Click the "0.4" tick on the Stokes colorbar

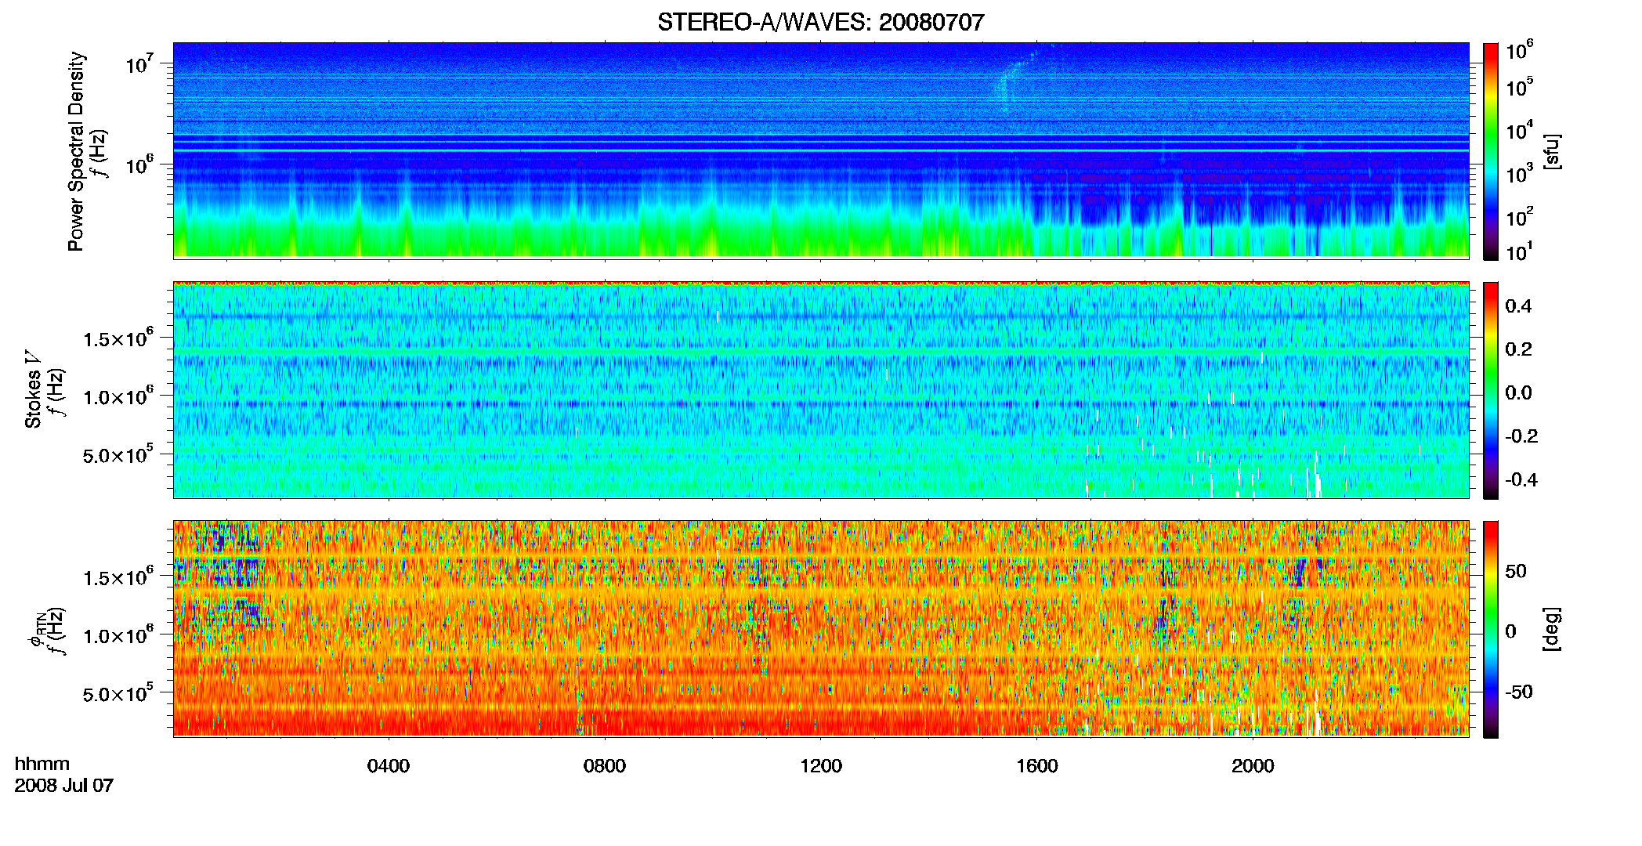click(1518, 306)
